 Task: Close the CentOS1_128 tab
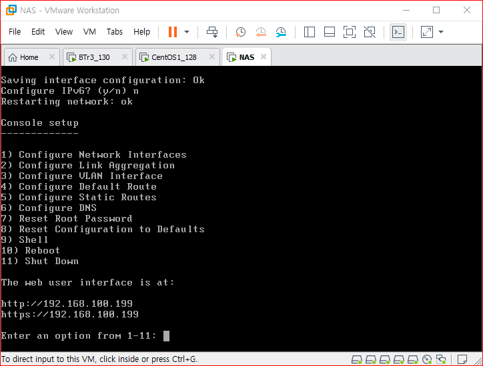[212, 57]
